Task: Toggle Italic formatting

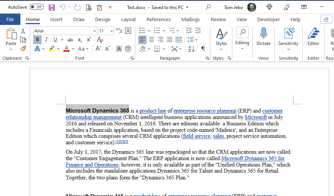Action: [x=46, y=40]
